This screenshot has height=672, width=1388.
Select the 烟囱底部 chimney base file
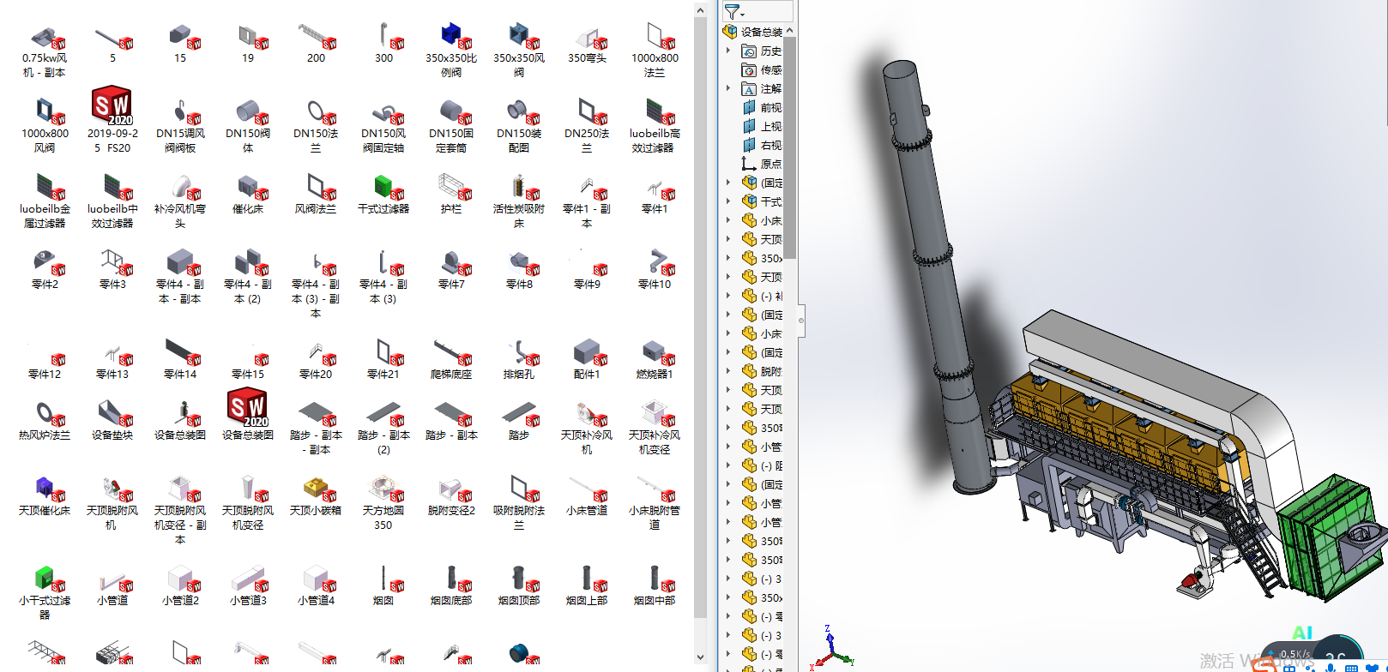[451, 579]
